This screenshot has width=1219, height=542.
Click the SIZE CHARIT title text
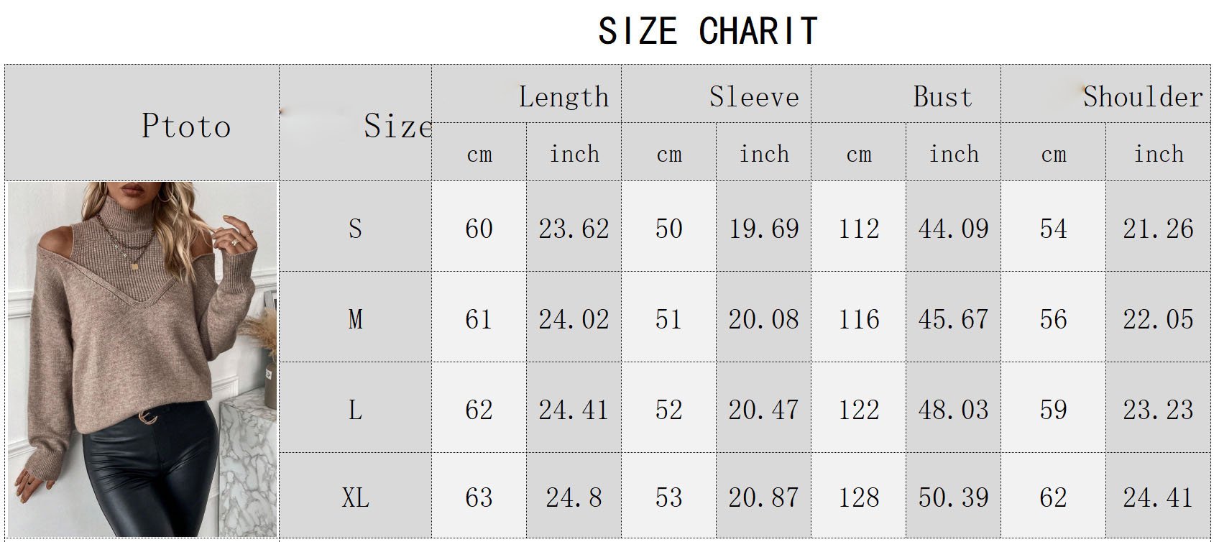click(707, 32)
